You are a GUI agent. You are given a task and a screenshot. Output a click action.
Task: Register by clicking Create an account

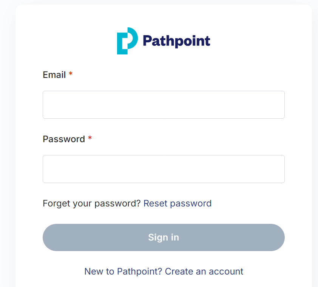click(204, 271)
